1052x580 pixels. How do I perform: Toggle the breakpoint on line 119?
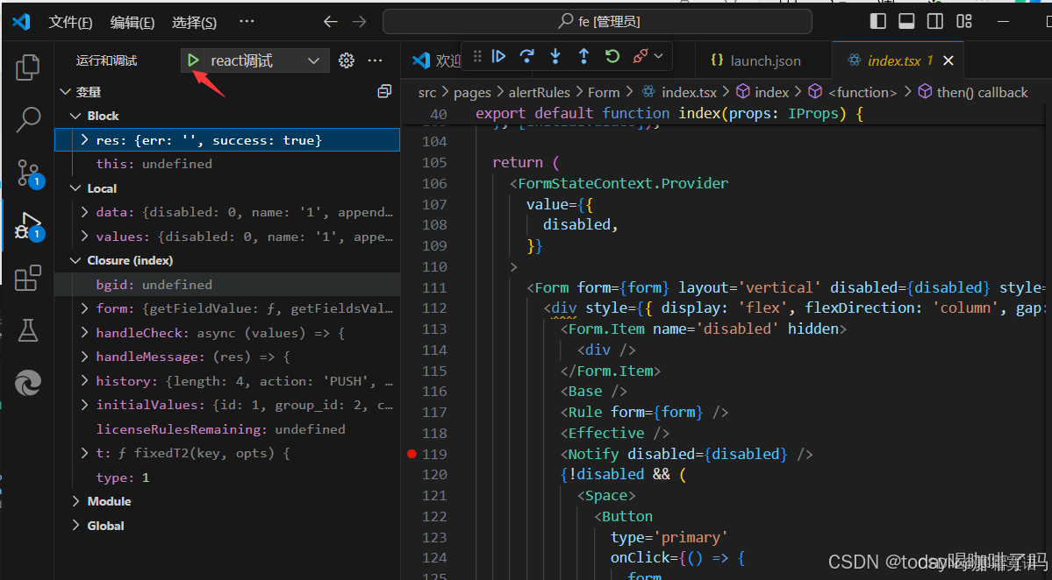[412, 454]
